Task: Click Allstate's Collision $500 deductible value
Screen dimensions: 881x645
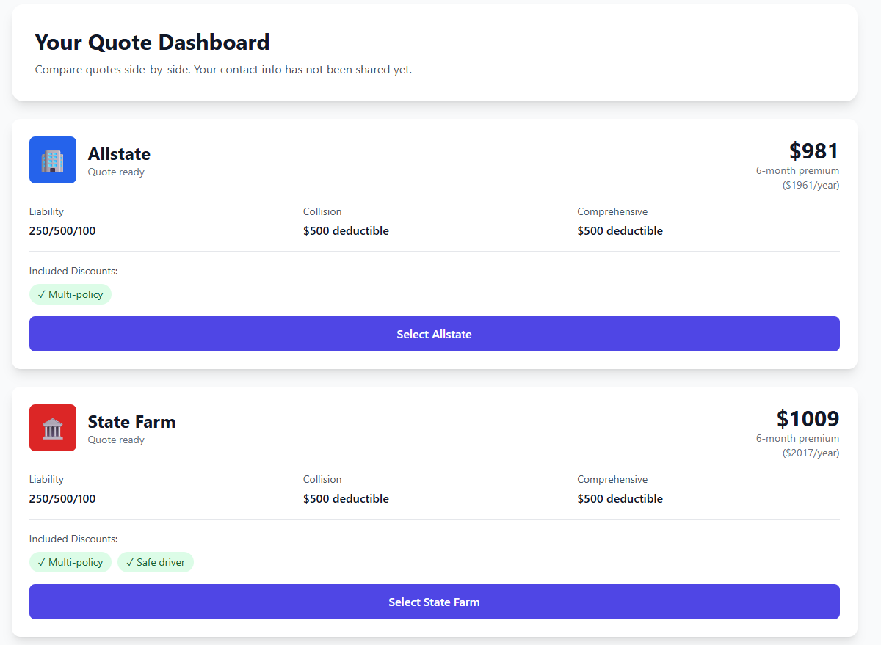Action: (346, 231)
